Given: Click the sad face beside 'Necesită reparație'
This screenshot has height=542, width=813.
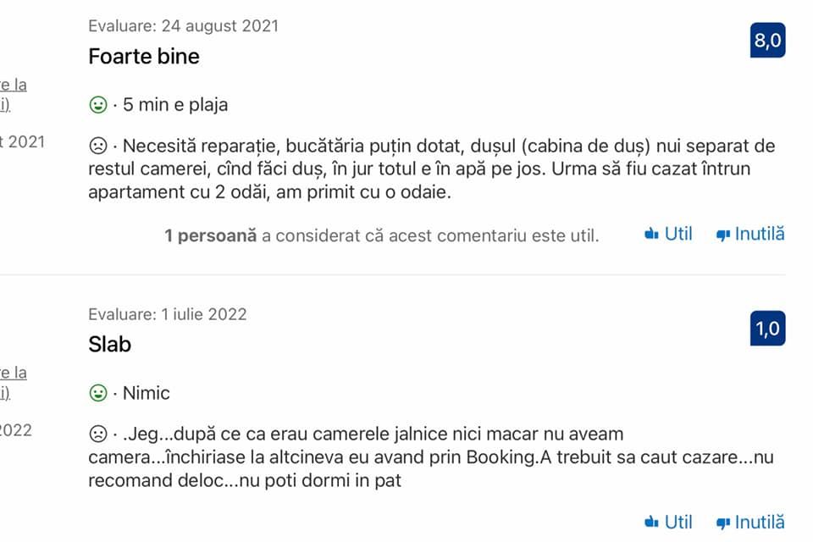Looking at the screenshot, I should pyautogui.click(x=98, y=146).
